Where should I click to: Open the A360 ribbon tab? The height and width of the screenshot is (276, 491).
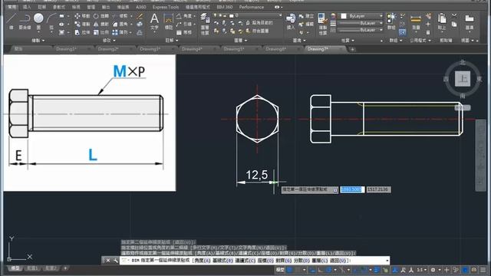point(141,7)
